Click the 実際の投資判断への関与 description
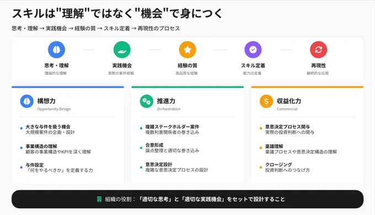Screen dimensions: 375x215 coord(290,132)
